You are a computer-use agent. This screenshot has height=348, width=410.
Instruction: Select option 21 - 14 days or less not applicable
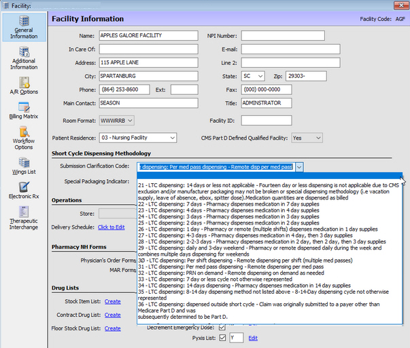pyautogui.click(x=269, y=191)
